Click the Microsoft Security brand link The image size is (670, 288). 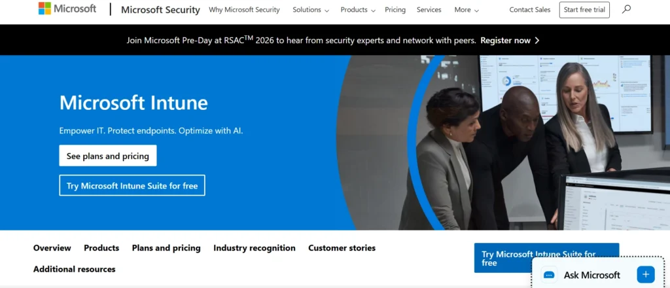click(x=160, y=10)
